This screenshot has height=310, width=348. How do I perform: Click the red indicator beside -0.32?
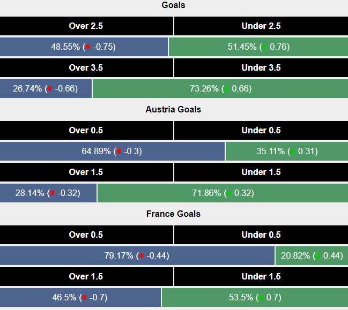tap(52, 193)
